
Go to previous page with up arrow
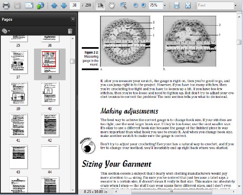coord(54,5)
